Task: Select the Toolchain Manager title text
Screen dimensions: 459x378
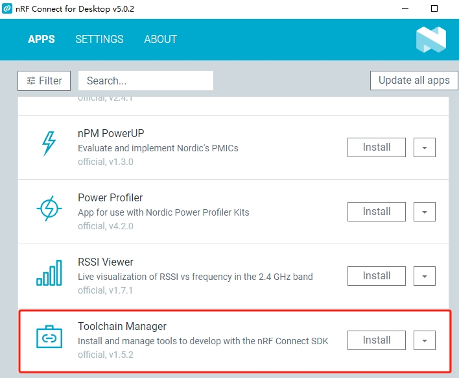Action: pos(122,326)
